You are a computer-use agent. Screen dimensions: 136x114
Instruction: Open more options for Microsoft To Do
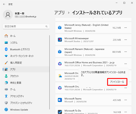(x=126, y=112)
